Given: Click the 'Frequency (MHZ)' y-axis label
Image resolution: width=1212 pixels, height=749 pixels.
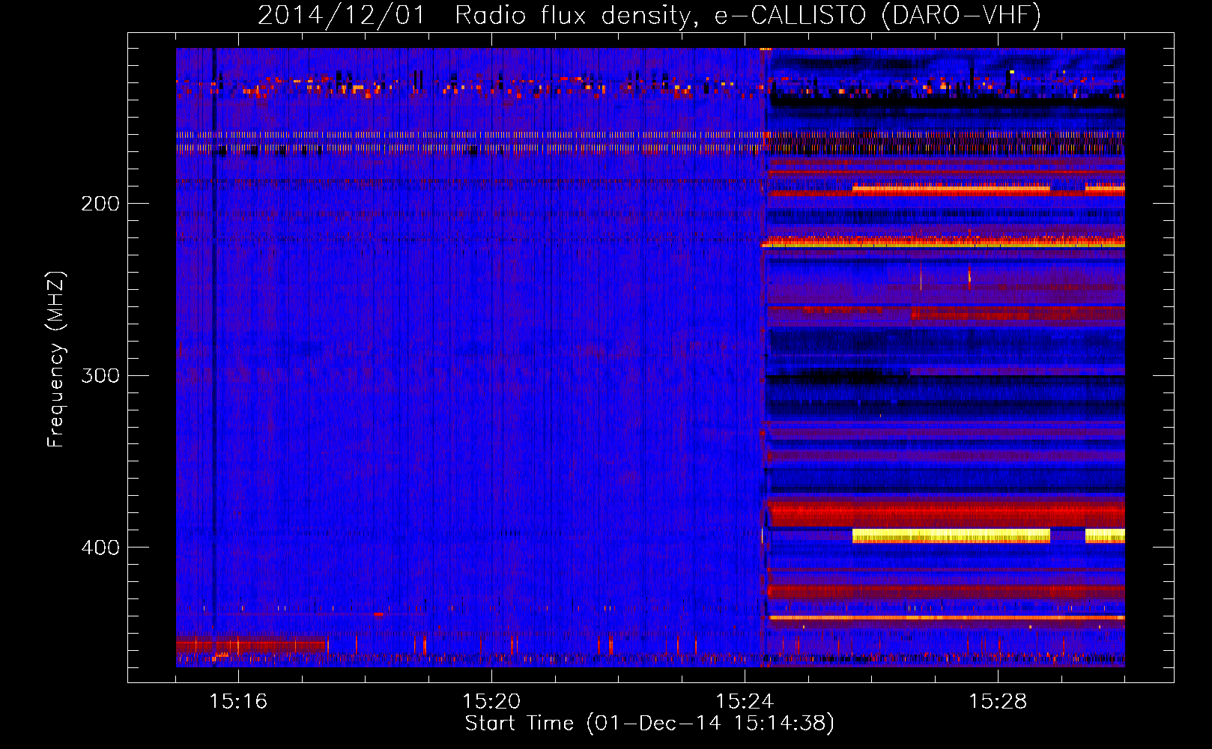Looking at the screenshot, I should tap(57, 360).
